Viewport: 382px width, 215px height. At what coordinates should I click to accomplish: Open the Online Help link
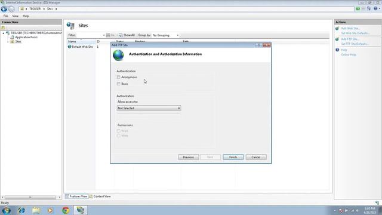pos(349,54)
